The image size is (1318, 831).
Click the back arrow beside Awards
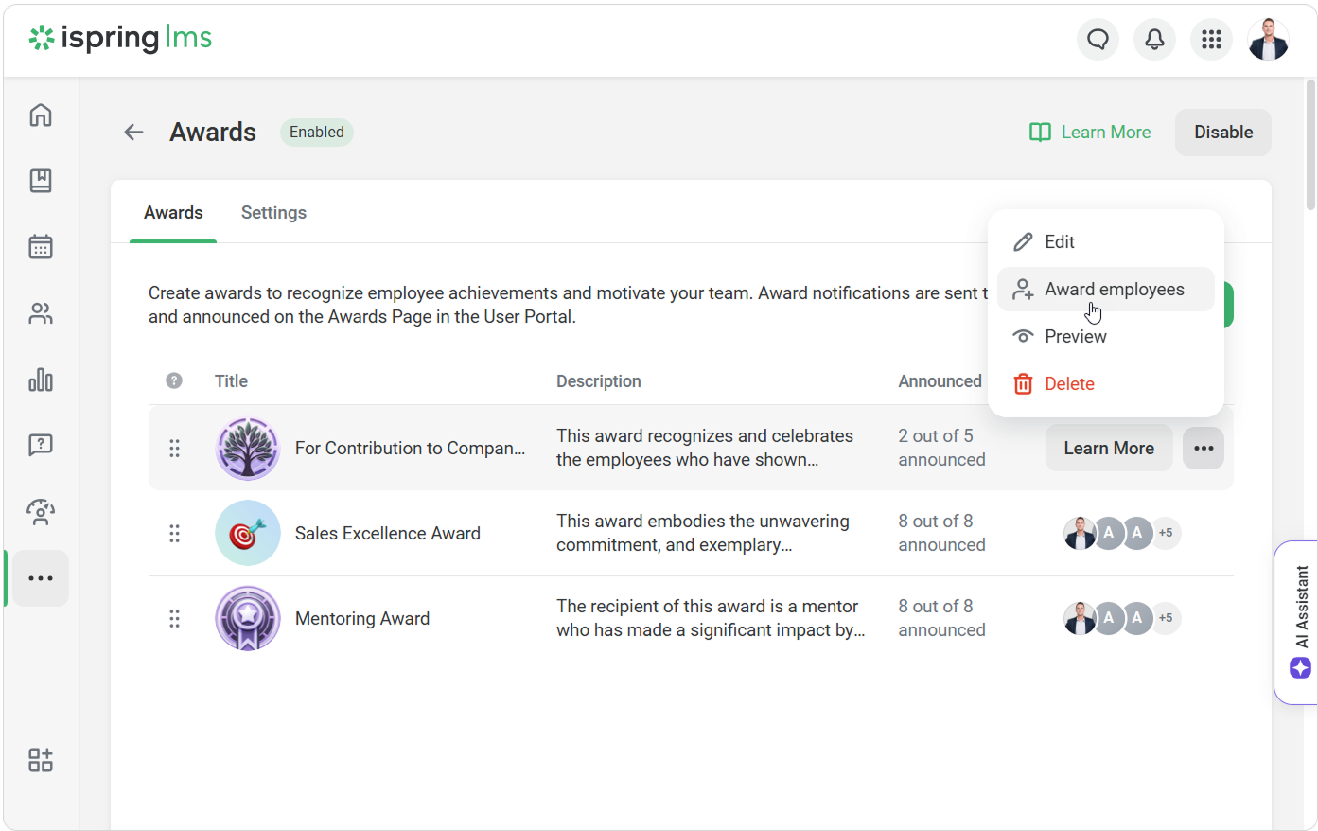tap(133, 133)
